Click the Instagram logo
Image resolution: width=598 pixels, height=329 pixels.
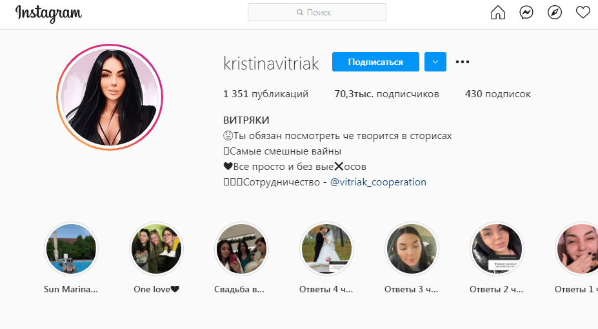[x=48, y=14]
